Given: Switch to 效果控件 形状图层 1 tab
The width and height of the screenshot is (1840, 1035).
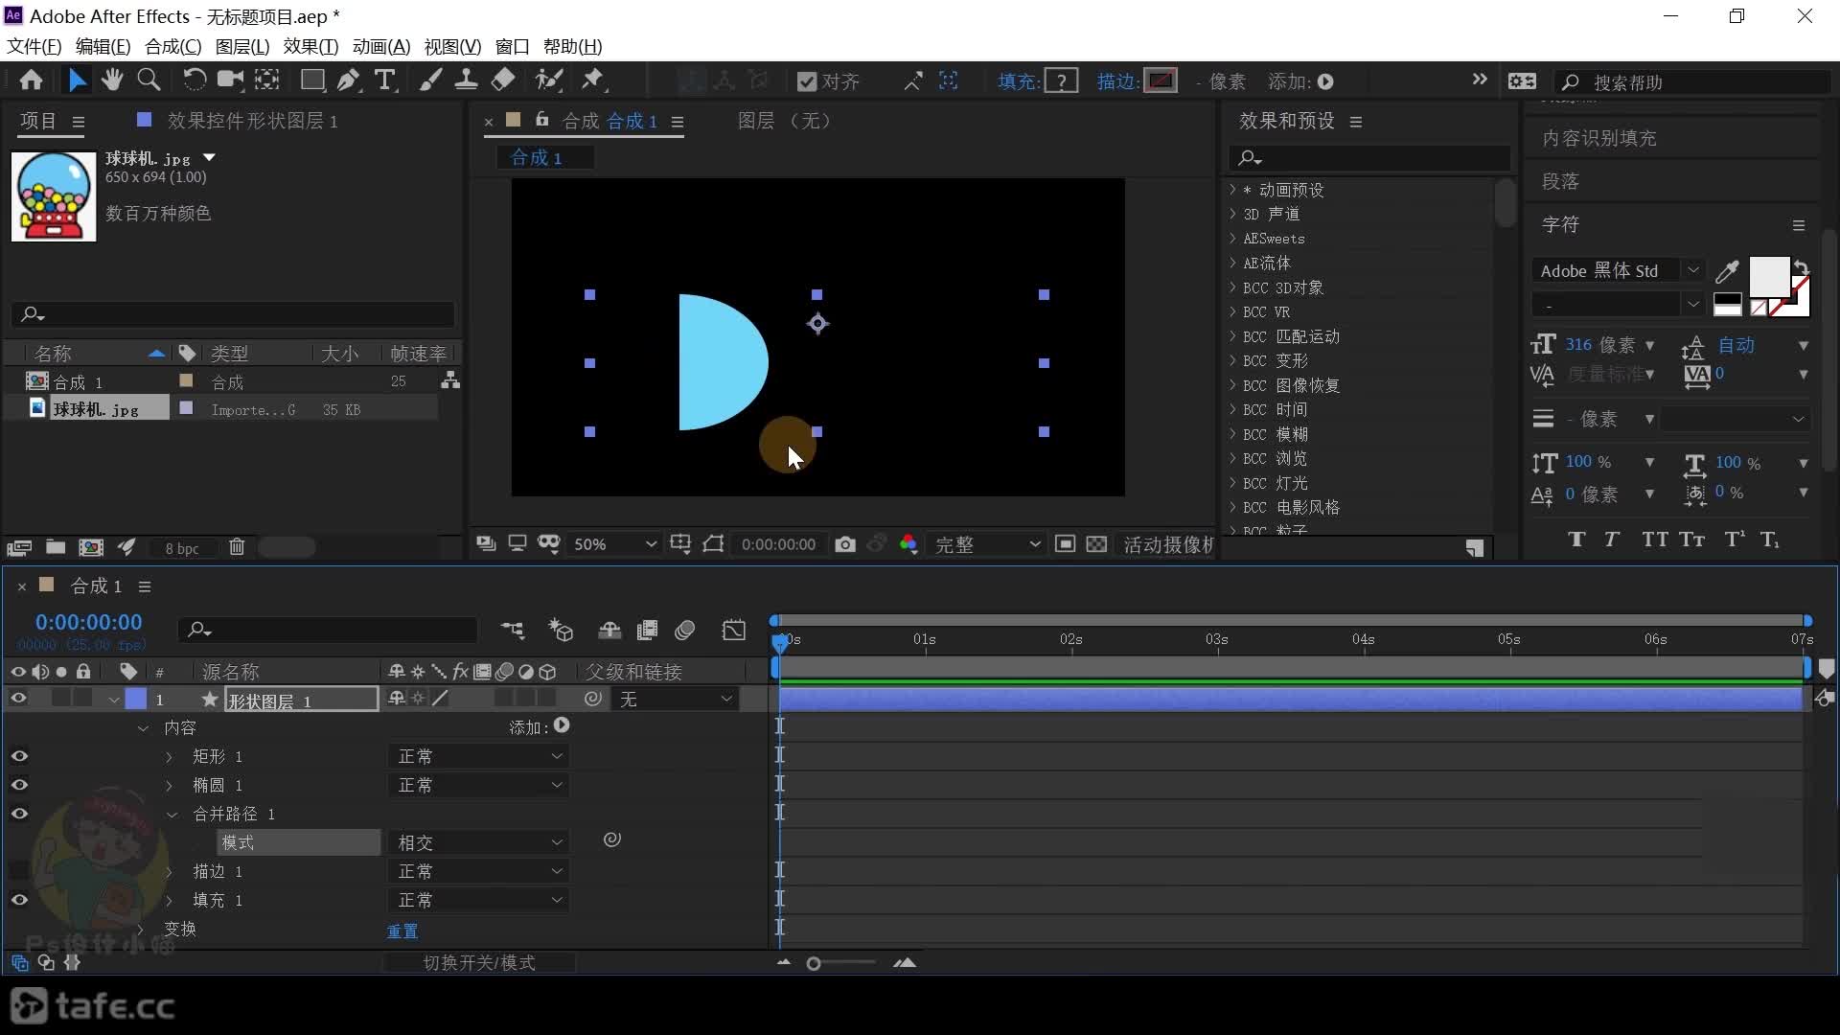Looking at the screenshot, I should point(252,121).
